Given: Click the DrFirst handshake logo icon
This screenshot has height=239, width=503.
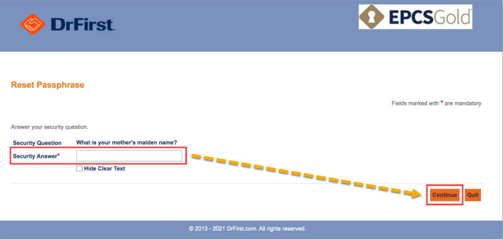Looking at the screenshot, I should point(33,24).
